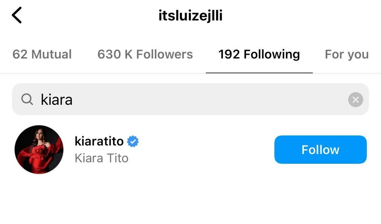Show the For you tab

[347, 54]
